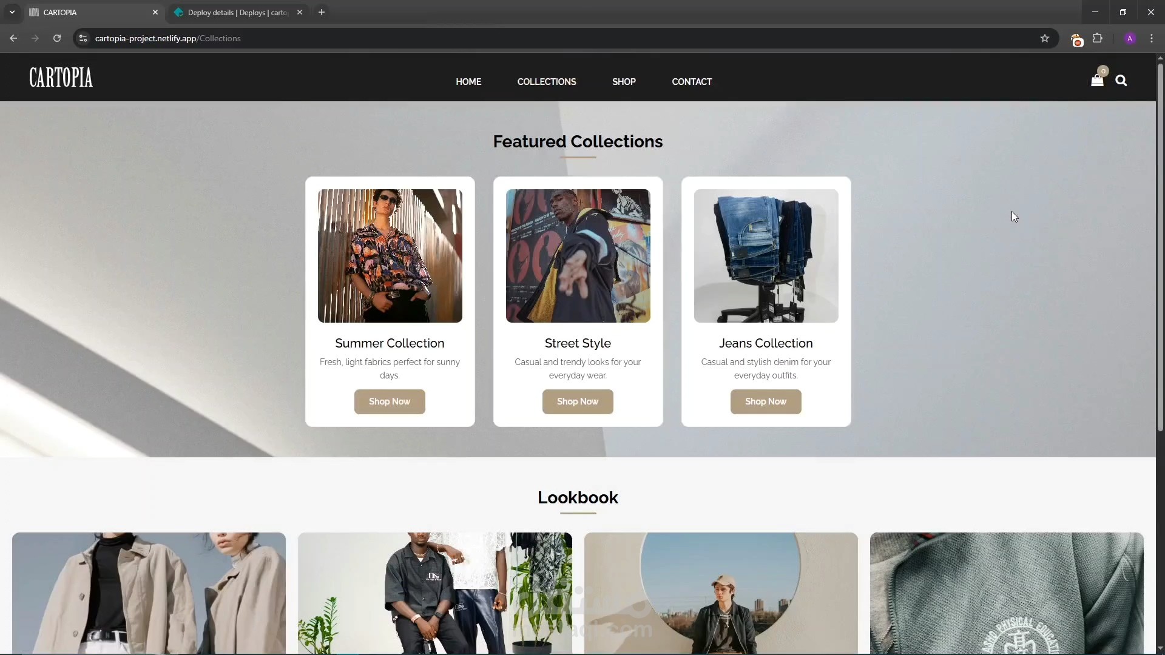This screenshot has width=1165, height=655.
Task: Click Shop Now under Jeans Collection
Action: tap(766, 401)
